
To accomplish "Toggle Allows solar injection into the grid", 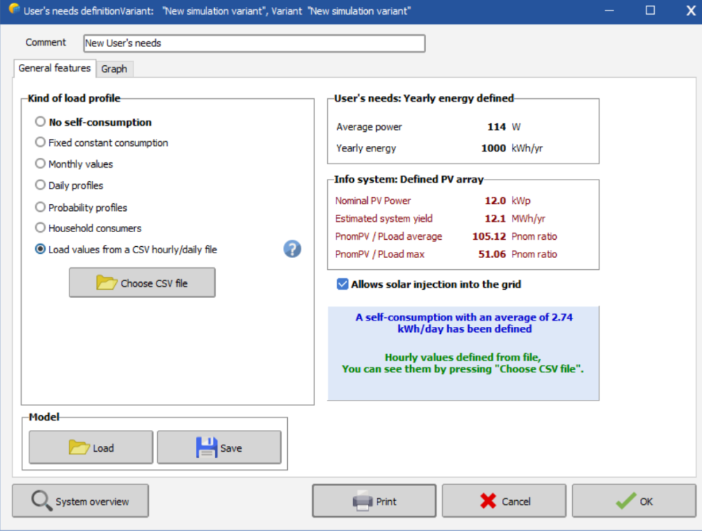I will pos(343,284).
